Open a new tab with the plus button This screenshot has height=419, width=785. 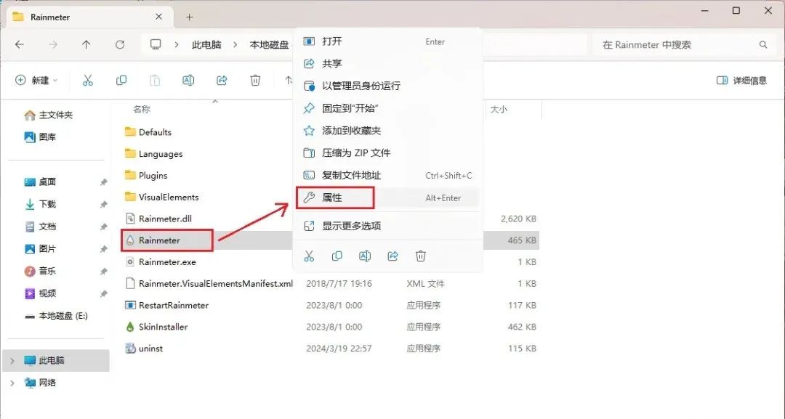coord(189,17)
